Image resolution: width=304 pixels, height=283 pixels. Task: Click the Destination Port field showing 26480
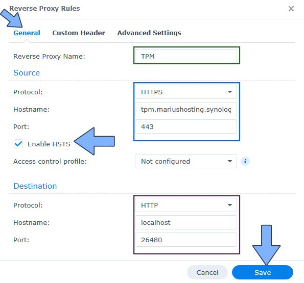tap(186, 240)
